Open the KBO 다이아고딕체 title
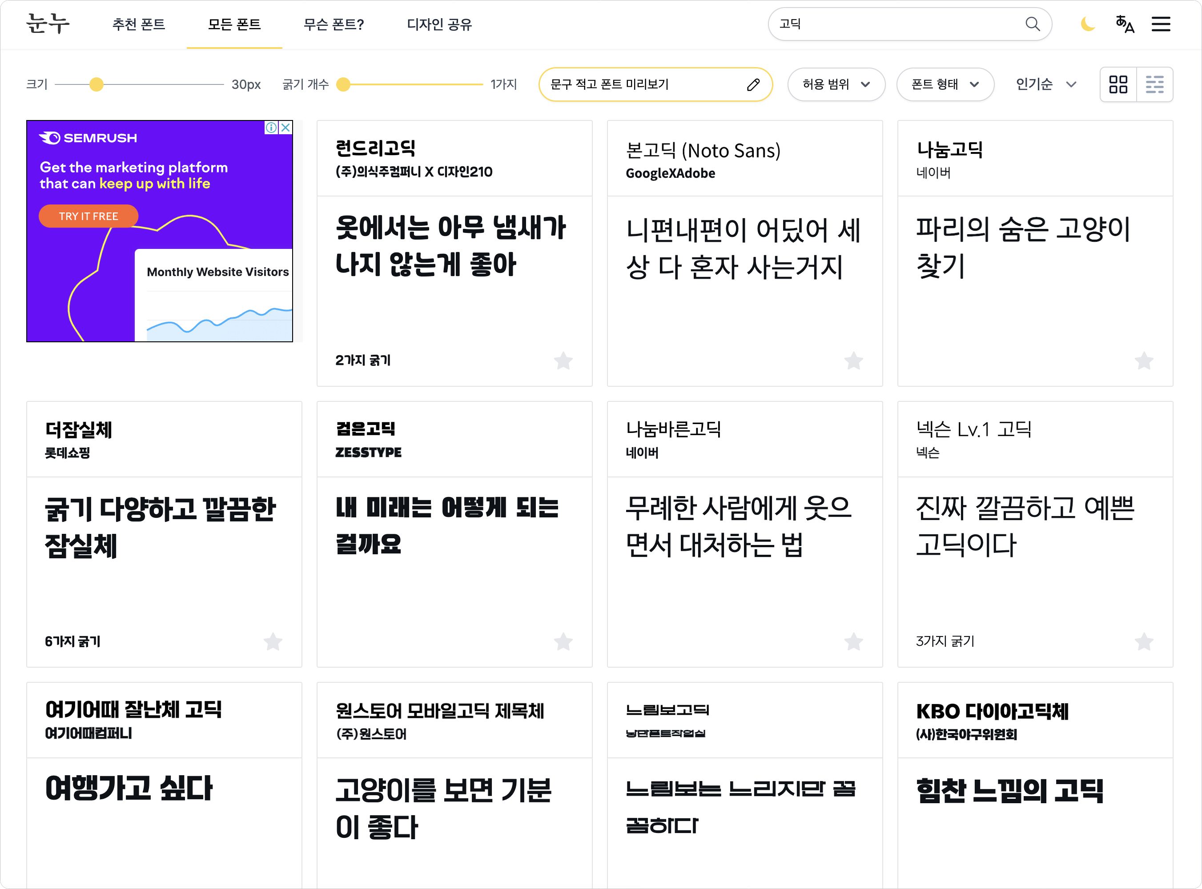The image size is (1202, 889). click(x=993, y=711)
